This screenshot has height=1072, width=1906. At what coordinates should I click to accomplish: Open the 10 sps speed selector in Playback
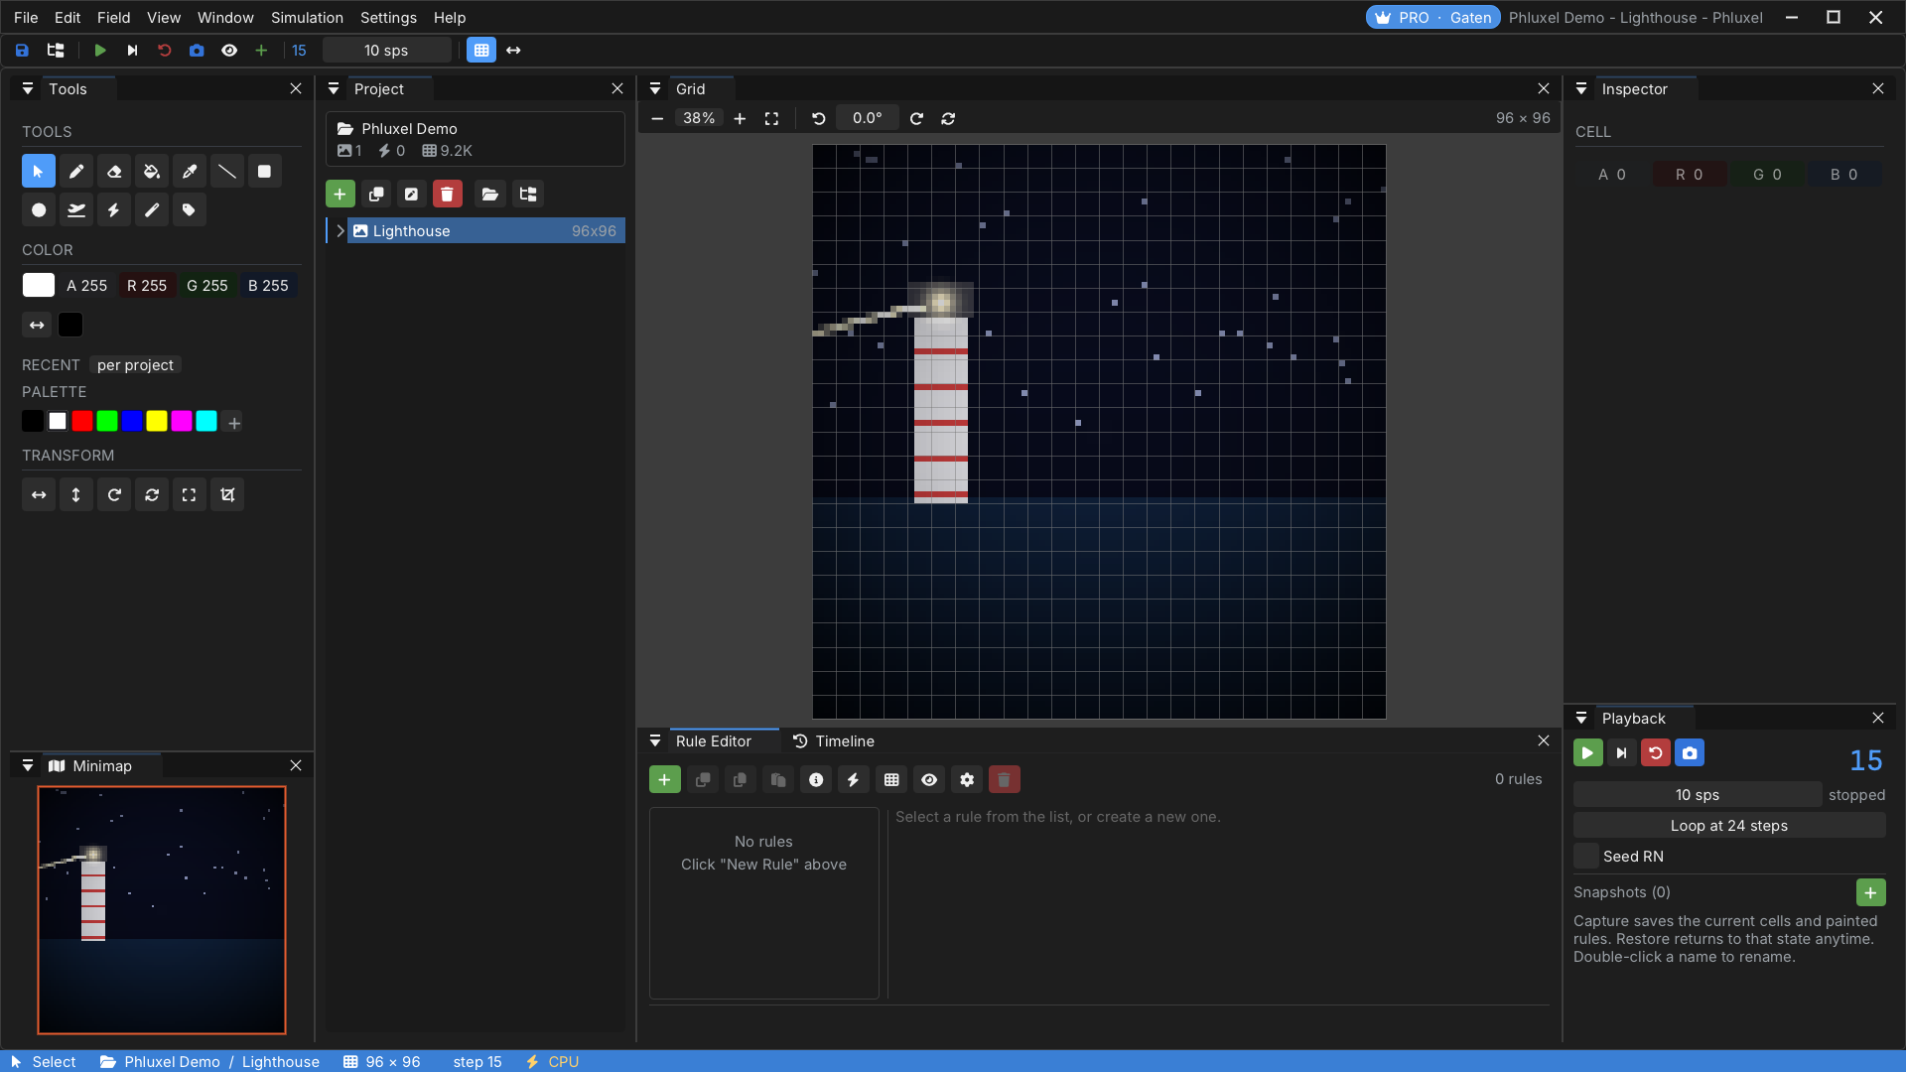[x=1698, y=795]
